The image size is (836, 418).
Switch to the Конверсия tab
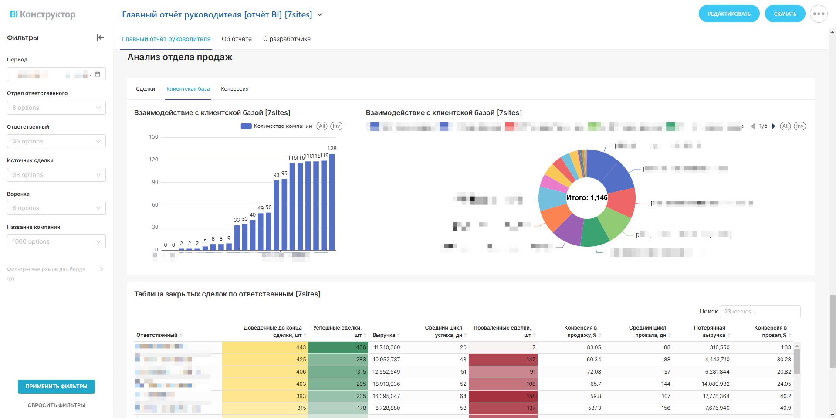pyautogui.click(x=234, y=89)
